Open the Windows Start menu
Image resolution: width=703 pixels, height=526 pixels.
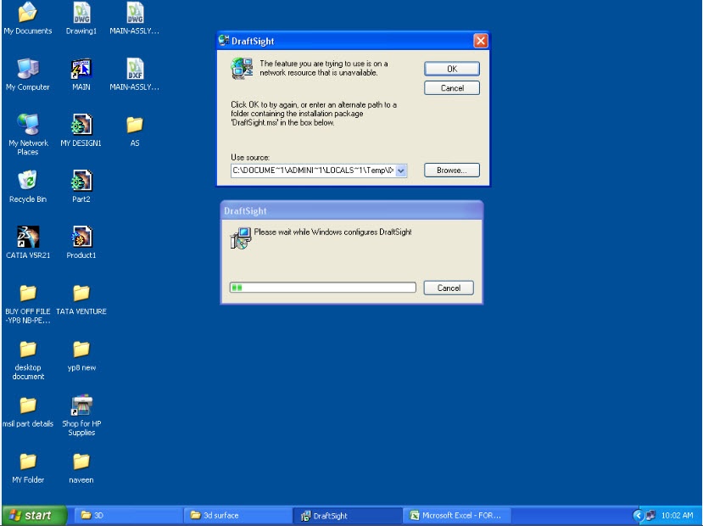tap(34, 515)
